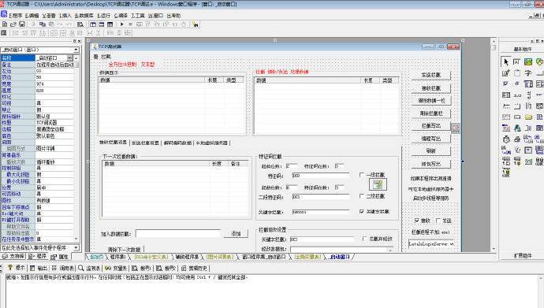Click the 关键字拦截 input field in 特征码拦截 group
Viewport: 544px width, 308px height.
[321, 211]
